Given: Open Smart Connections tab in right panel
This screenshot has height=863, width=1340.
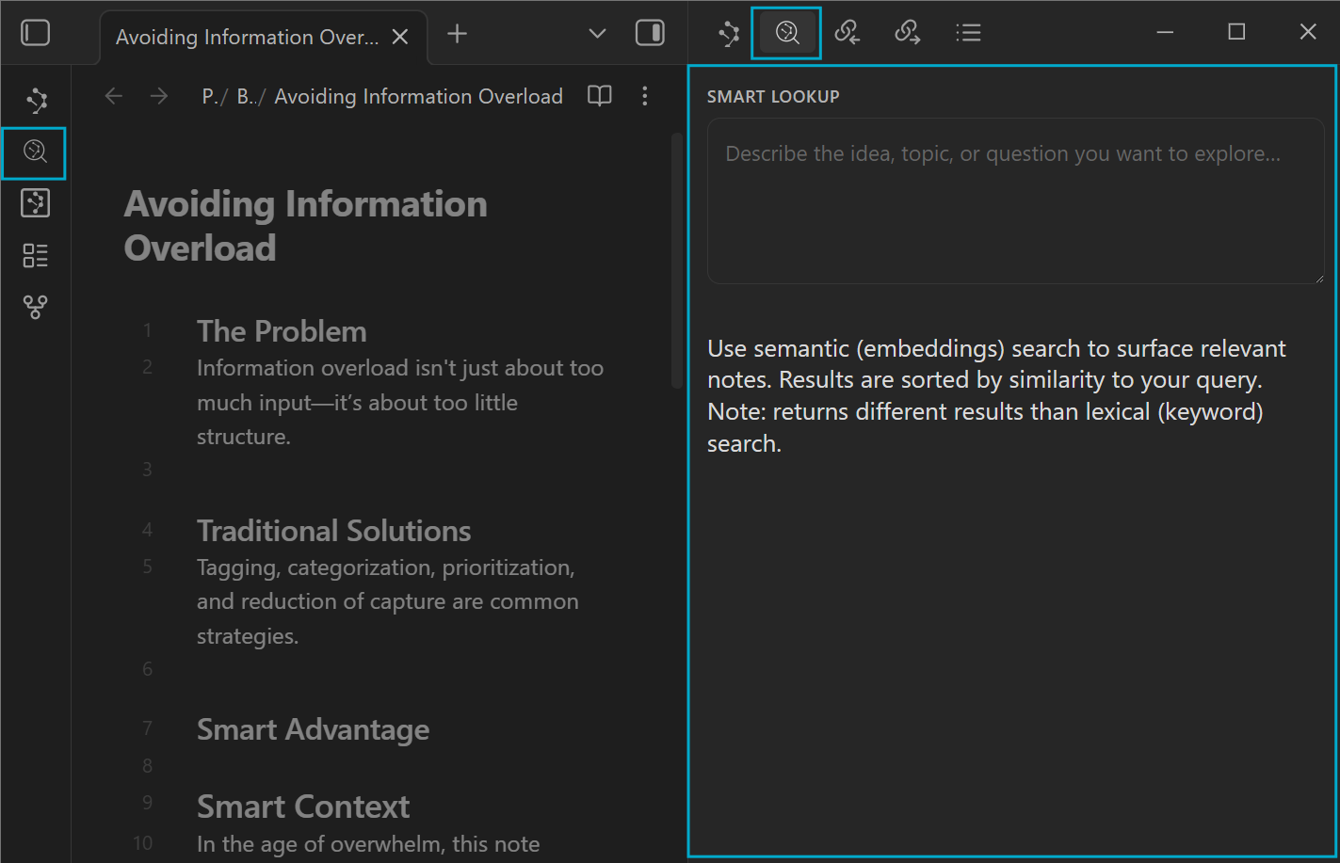Looking at the screenshot, I should (729, 33).
